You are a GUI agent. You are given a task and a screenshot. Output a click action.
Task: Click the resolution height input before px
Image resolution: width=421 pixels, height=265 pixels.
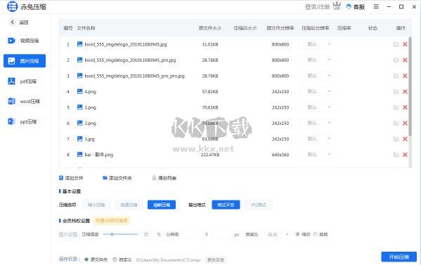[x=222, y=234]
